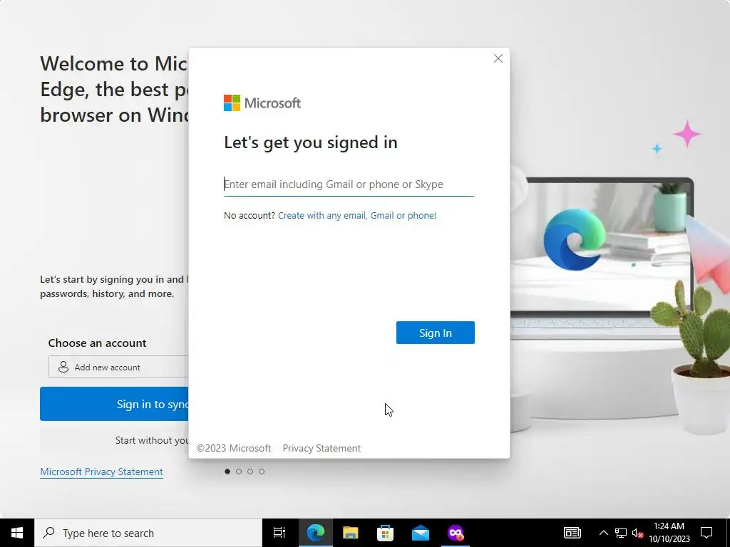Open the Microsoft Privacy Statement link
Image resolution: width=730 pixels, height=547 pixels.
click(x=101, y=472)
